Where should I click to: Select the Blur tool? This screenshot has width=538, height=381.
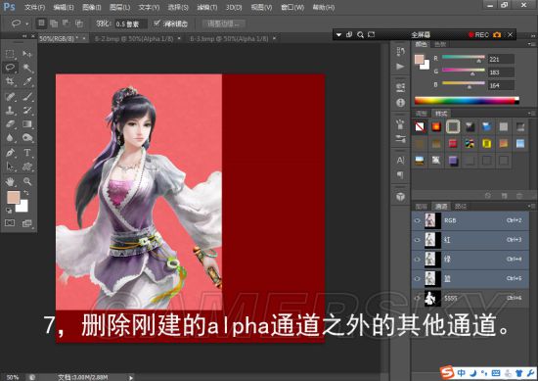[x=10, y=138]
